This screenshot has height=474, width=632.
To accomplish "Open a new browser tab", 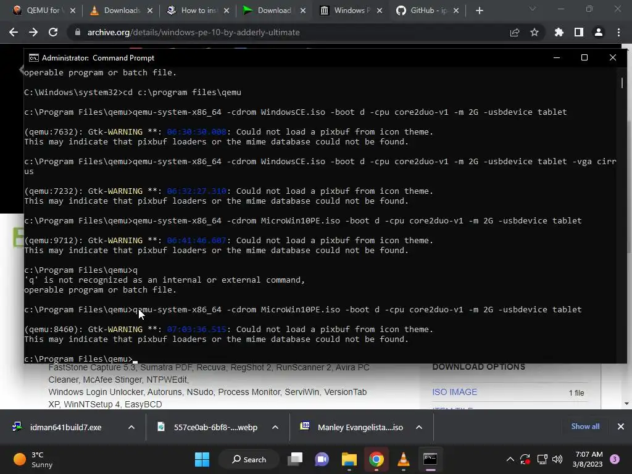I will click(x=479, y=10).
